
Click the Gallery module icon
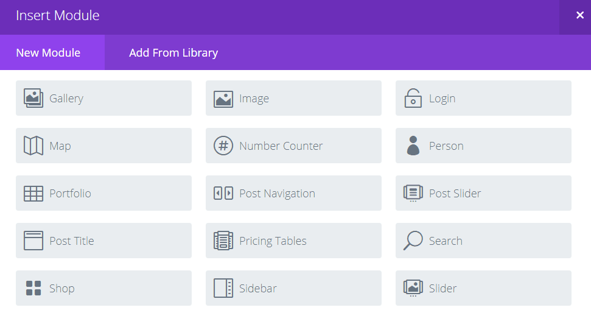tap(33, 99)
